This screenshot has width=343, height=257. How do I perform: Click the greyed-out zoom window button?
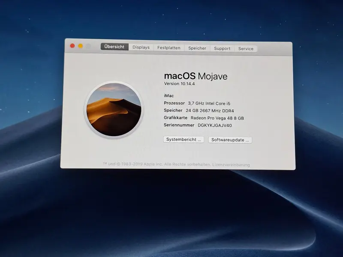(x=88, y=46)
